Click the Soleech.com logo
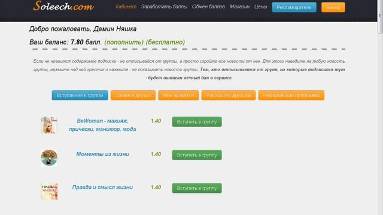383x215 pixels. point(63,6)
